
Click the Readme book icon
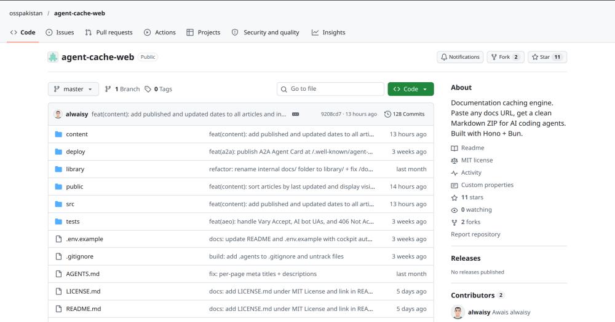pos(454,148)
